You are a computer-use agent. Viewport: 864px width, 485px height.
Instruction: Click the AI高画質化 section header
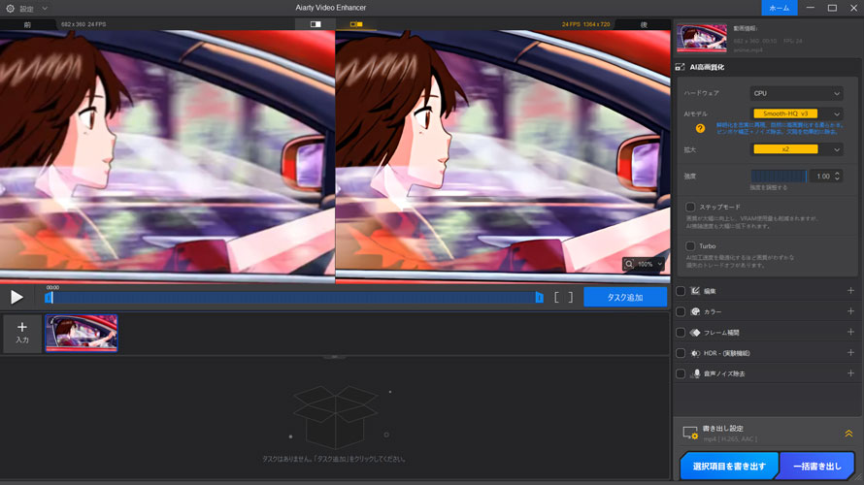point(766,67)
